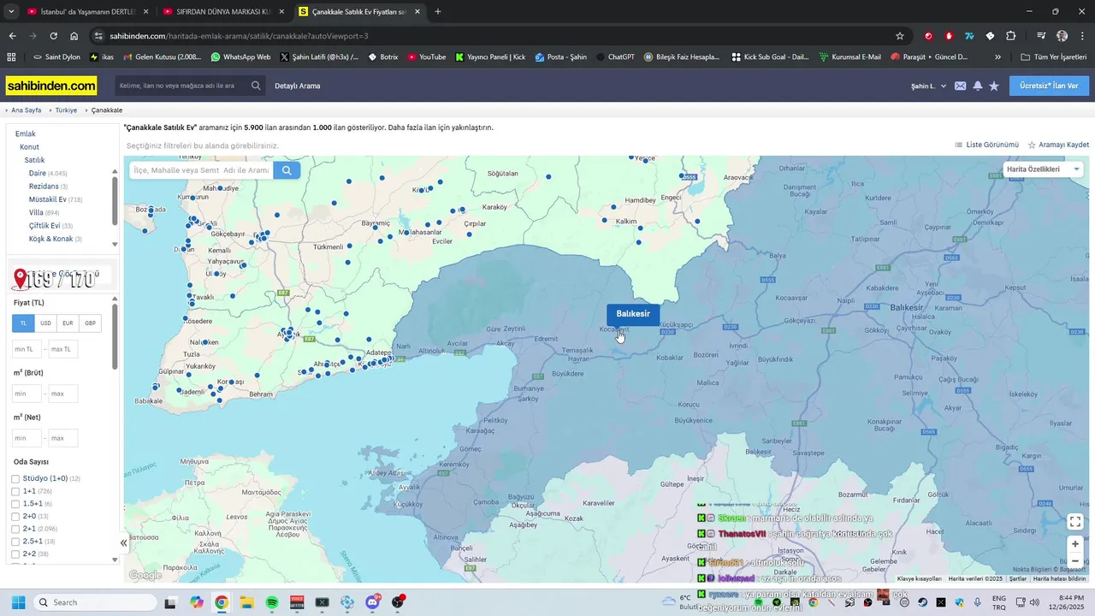
Task: Click the sahibinden.com logo
Action: (x=51, y=86)
